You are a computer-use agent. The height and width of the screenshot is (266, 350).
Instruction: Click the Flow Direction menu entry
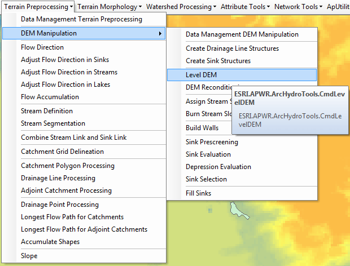(x=42, y=47)
